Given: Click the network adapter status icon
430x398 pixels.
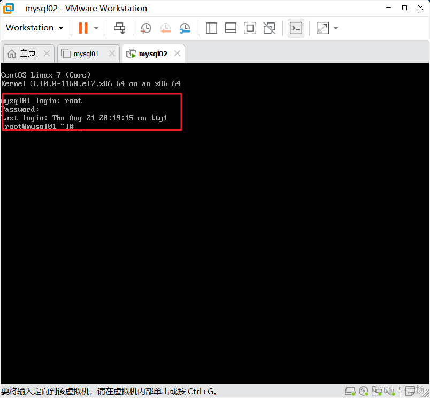Looking at the screenshot, I should pos(377,391).
